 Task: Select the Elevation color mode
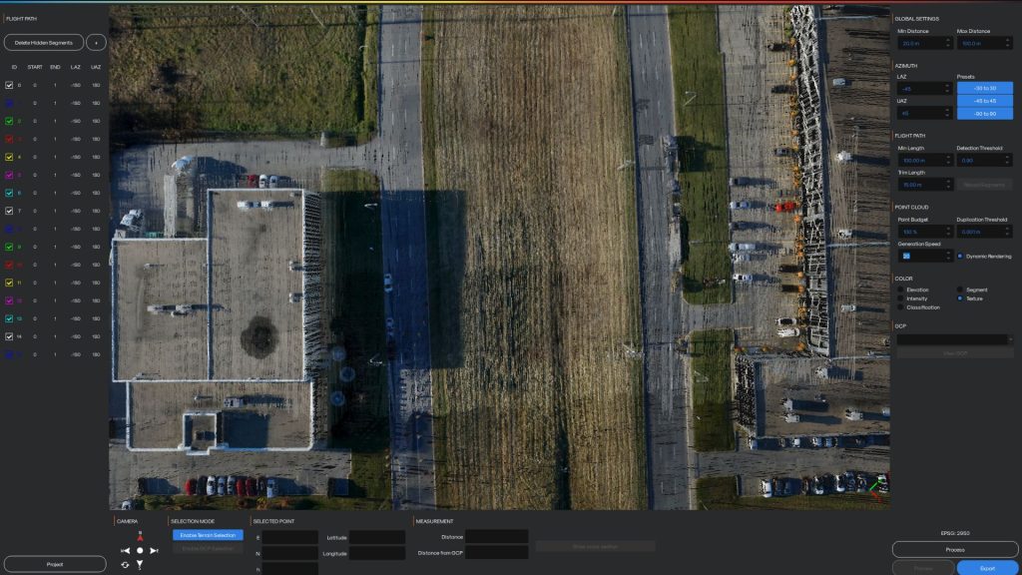(900, 289)
